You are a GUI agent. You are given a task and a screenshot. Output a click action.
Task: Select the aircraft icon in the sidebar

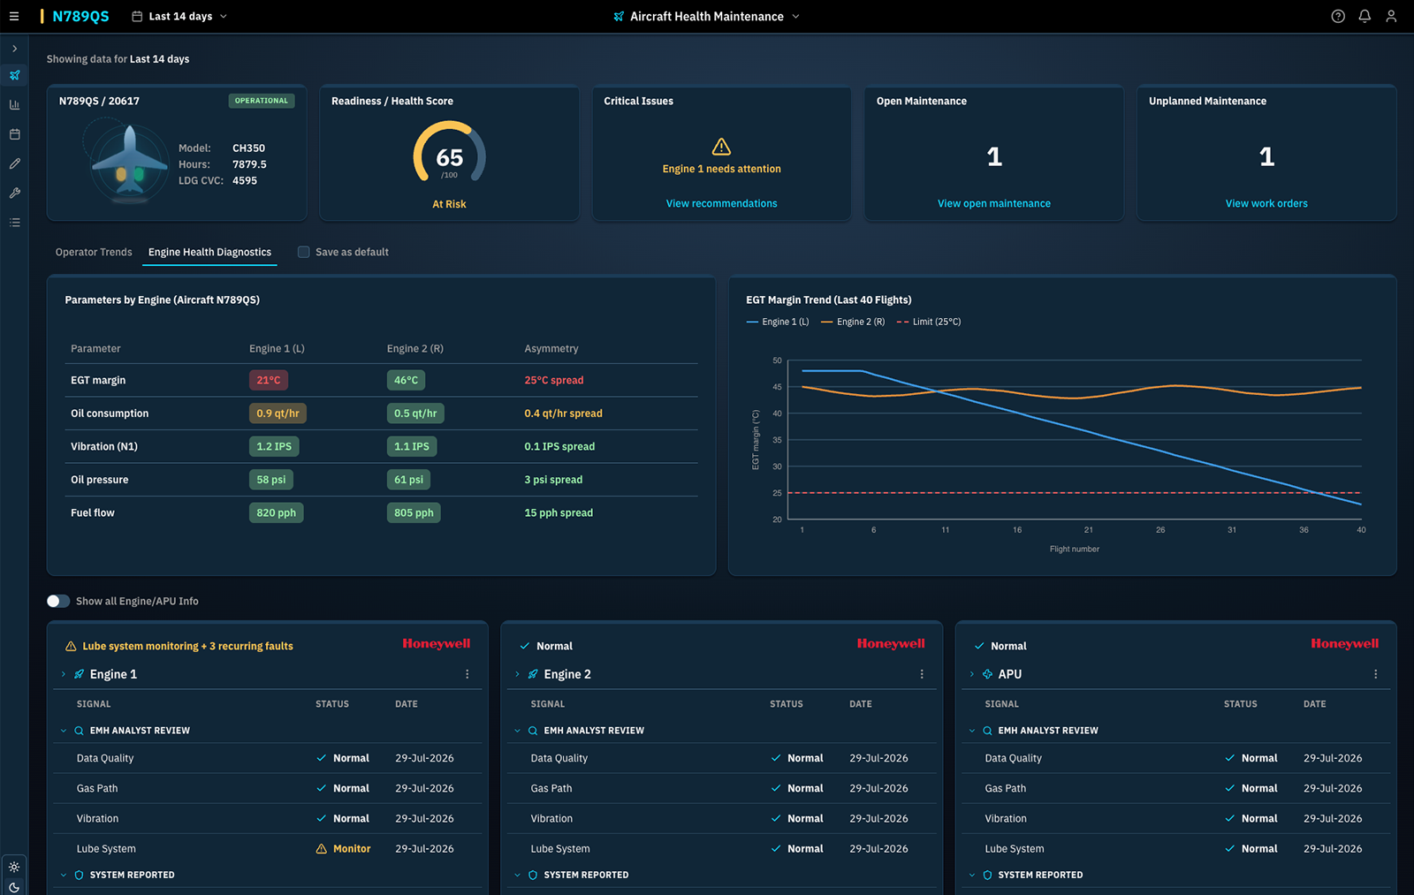15,75
